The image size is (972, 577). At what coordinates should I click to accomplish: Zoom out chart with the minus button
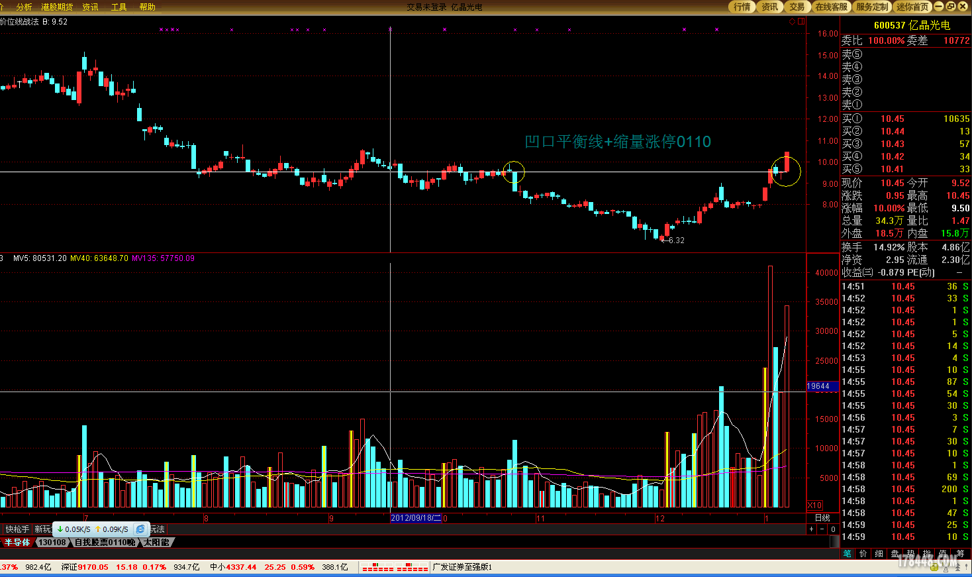(822, 529)
